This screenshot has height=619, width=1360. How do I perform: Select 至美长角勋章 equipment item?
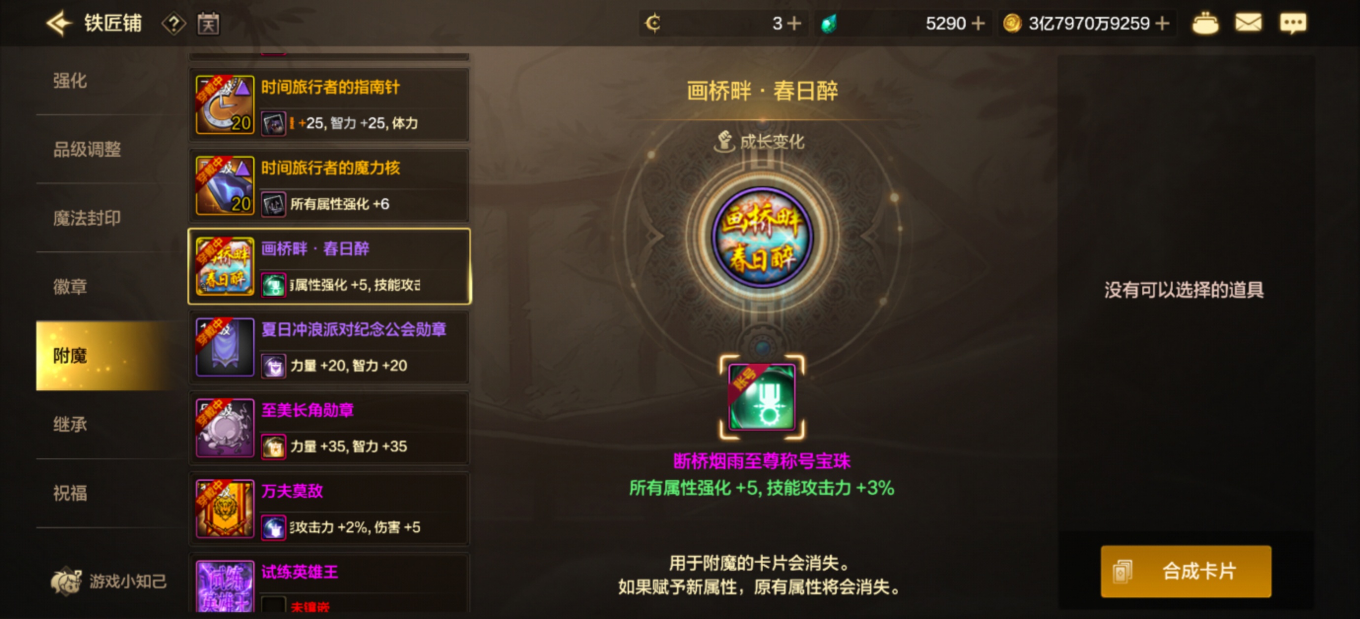330,428
